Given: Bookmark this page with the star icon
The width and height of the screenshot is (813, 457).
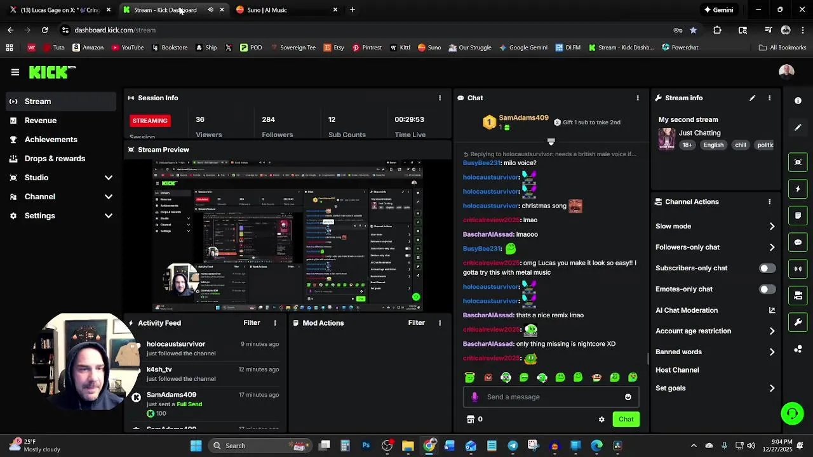Looking at the screenshot, I should click(693, 30).
